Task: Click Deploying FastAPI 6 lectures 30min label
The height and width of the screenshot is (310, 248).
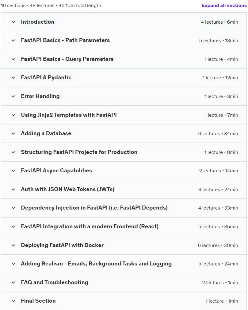Action: (x=218, y=245)
